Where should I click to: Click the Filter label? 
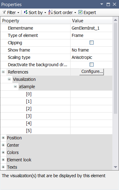[12, 13]
